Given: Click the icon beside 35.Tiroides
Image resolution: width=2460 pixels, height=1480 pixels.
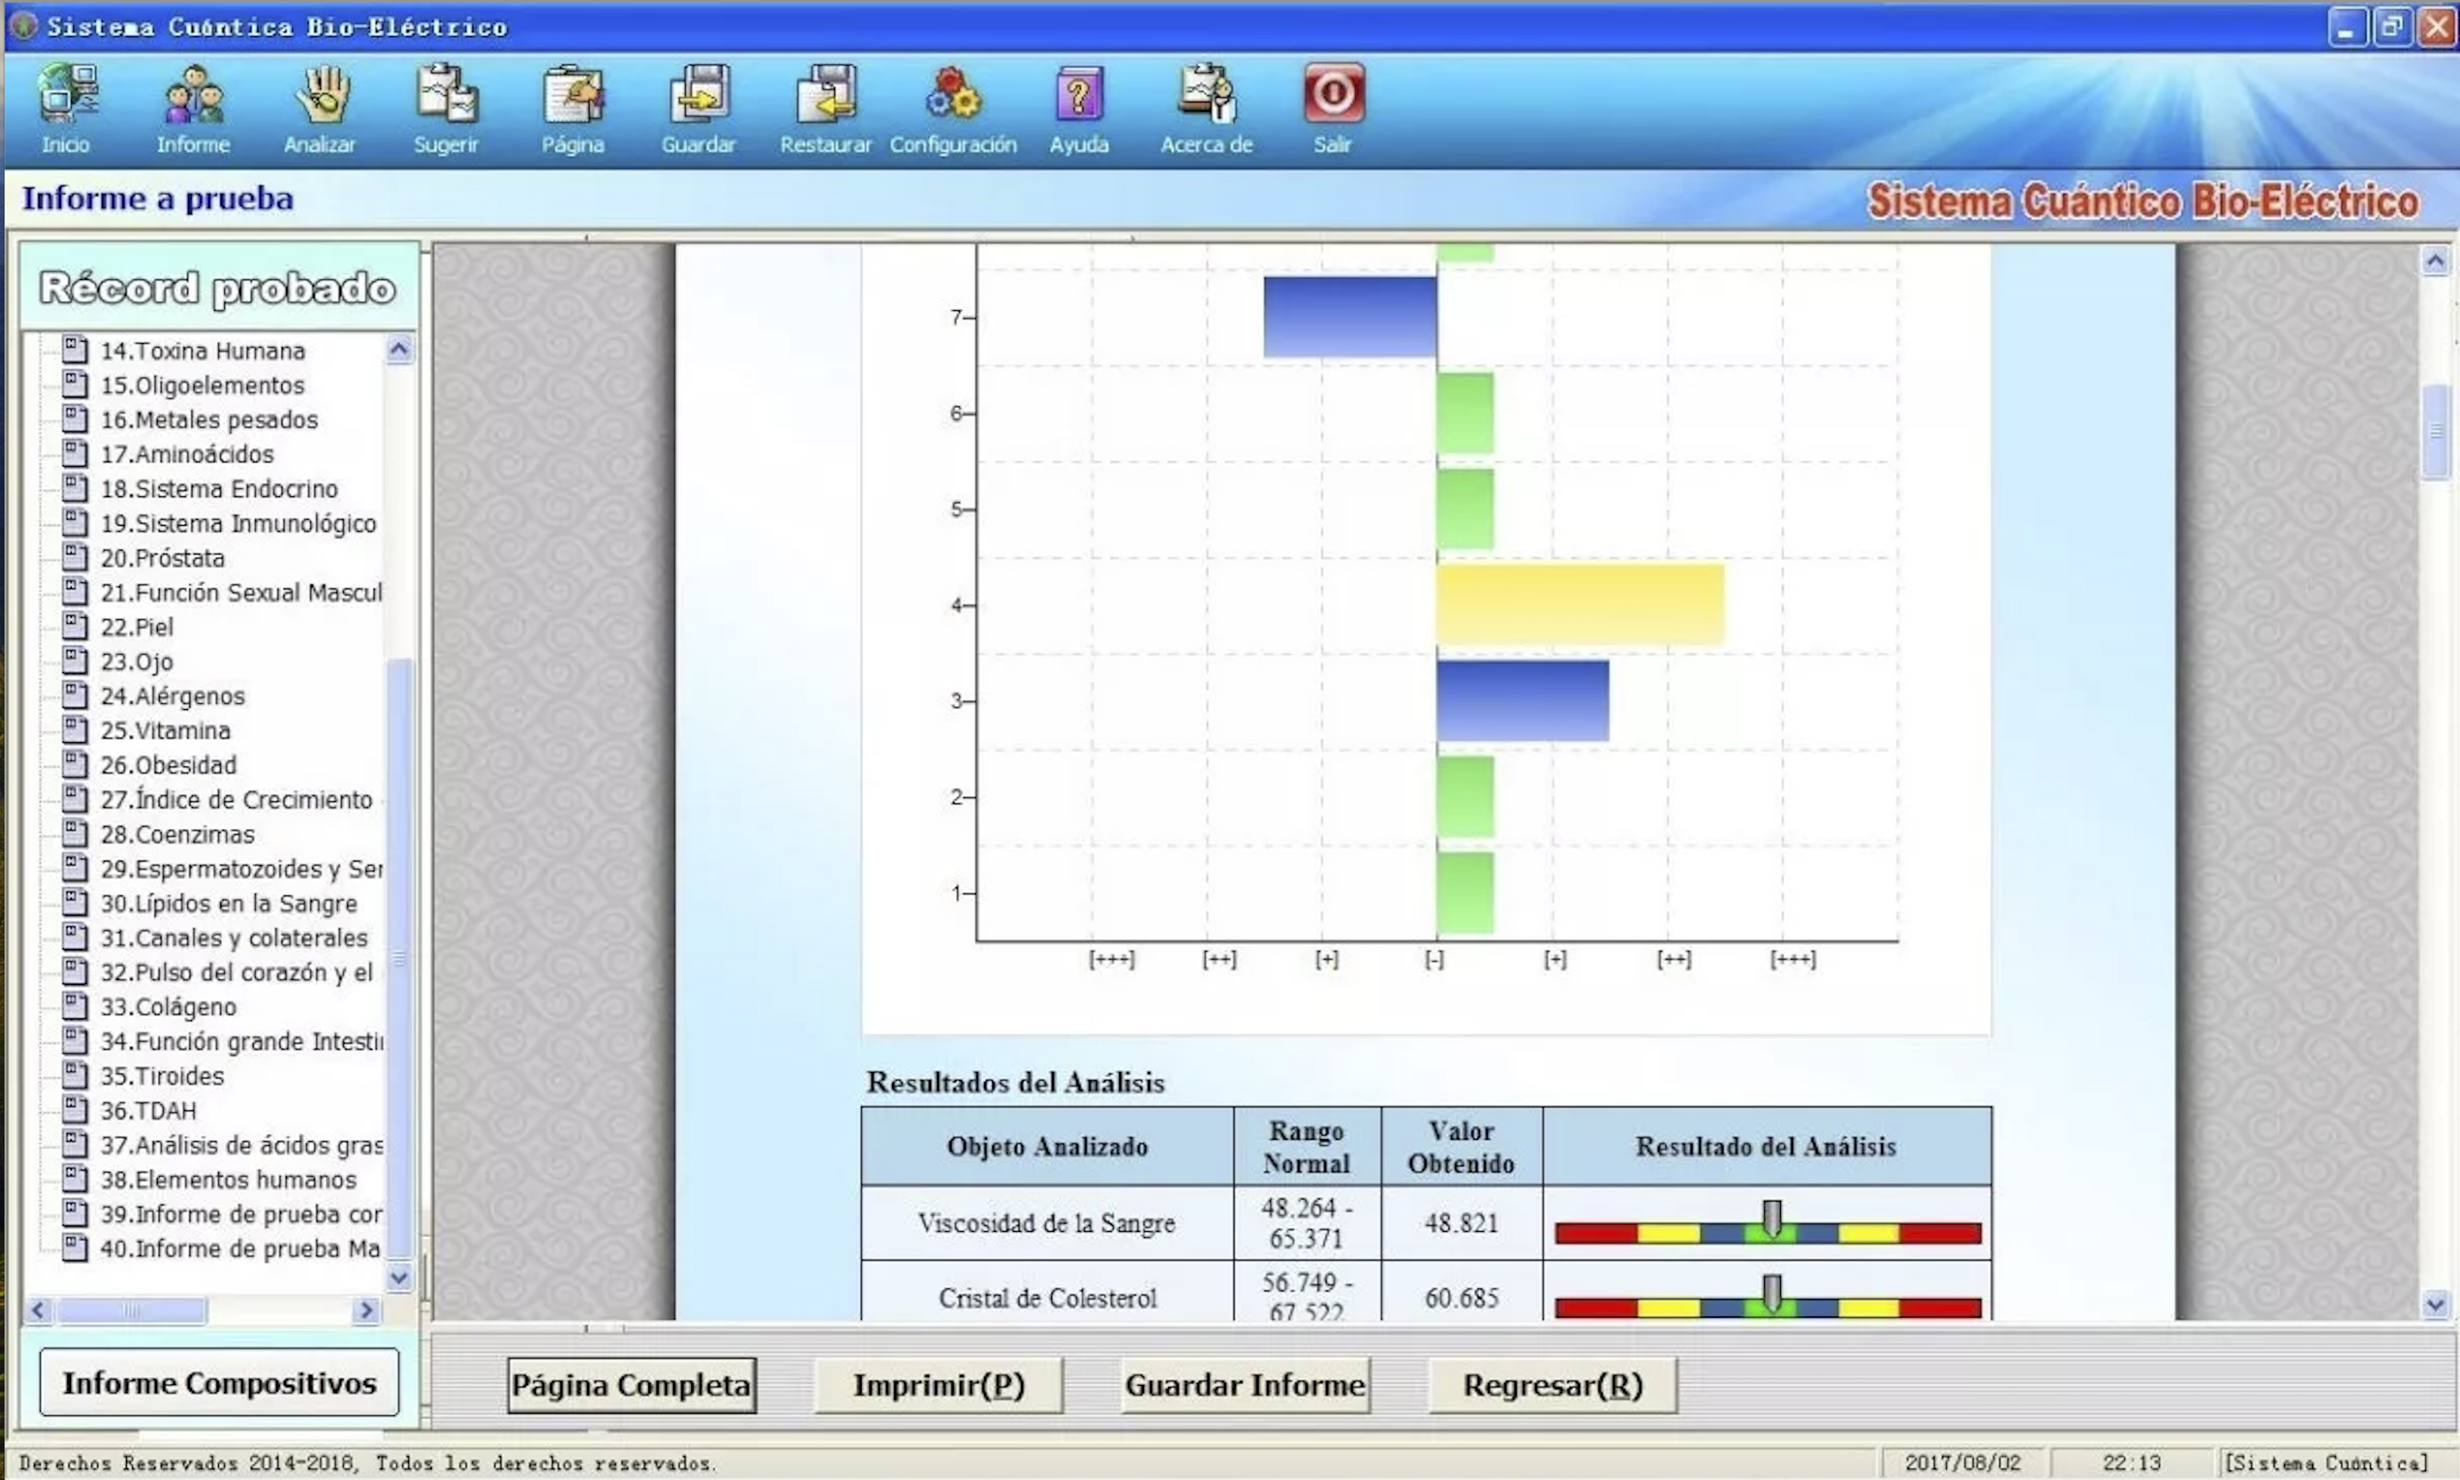Looking at the screenshot, I should (74, 1074).
